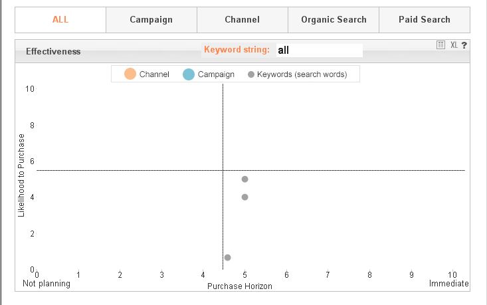
Task: Click the Effectiveness panel title
Action: pos(53,51)
